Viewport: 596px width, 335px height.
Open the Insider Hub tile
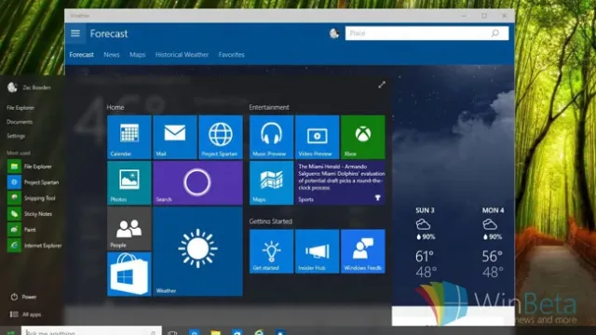(317, 251)
